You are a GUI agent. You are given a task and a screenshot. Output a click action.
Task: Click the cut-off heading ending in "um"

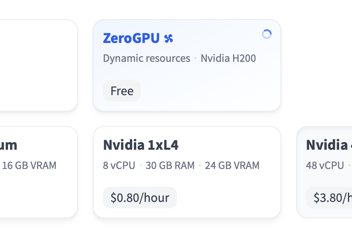(9, 145)
